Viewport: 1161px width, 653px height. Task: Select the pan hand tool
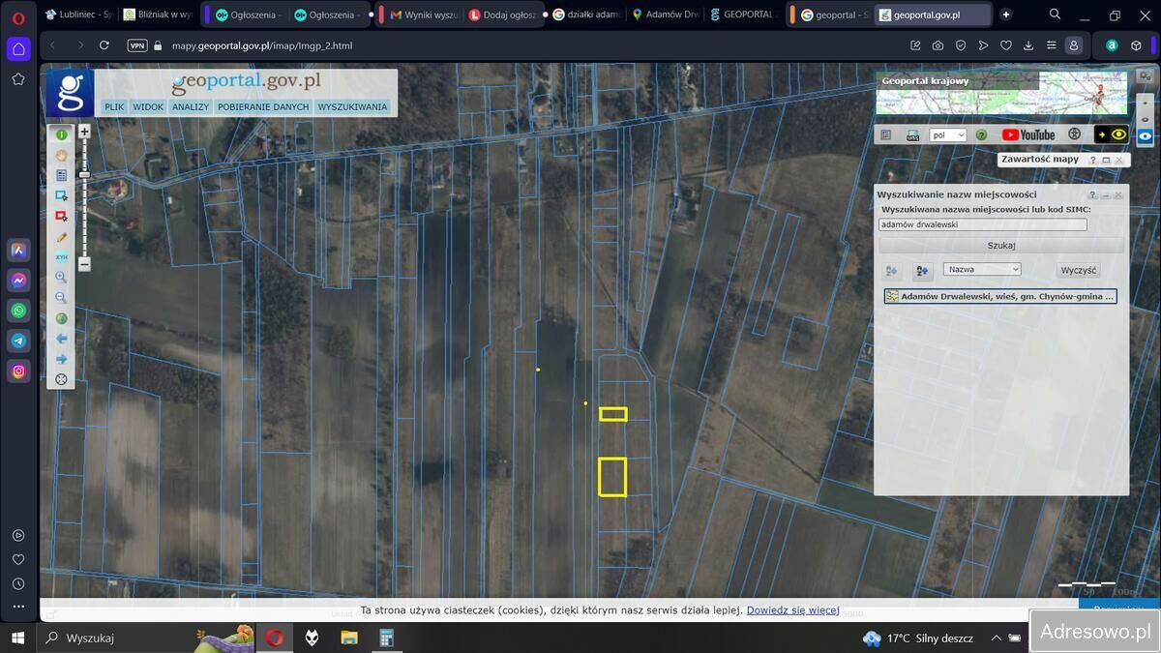[x=61, y=155]
